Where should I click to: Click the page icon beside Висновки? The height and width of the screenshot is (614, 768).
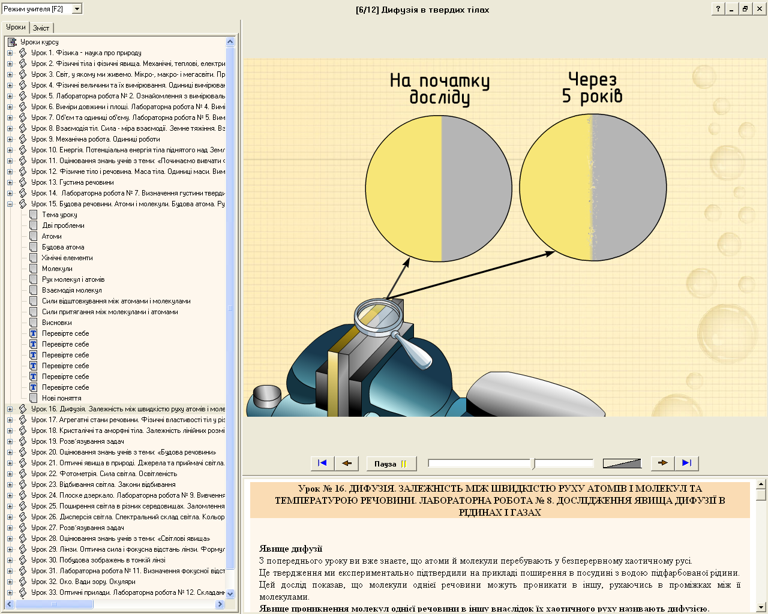pos(34,323)
